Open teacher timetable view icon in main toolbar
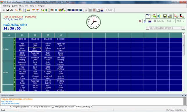The height and width of the screenshot is (112, 187). click(21, 10)
